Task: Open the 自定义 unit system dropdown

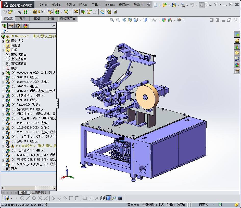Action: (x=213, y=205)
